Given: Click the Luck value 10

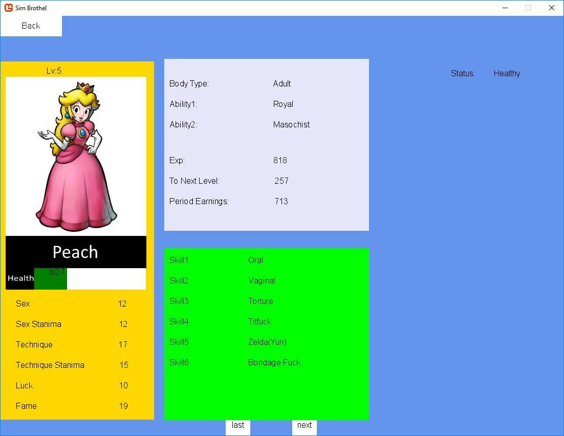Looking at the screenshot, I should pyautogui.click(x=123, y=386).
